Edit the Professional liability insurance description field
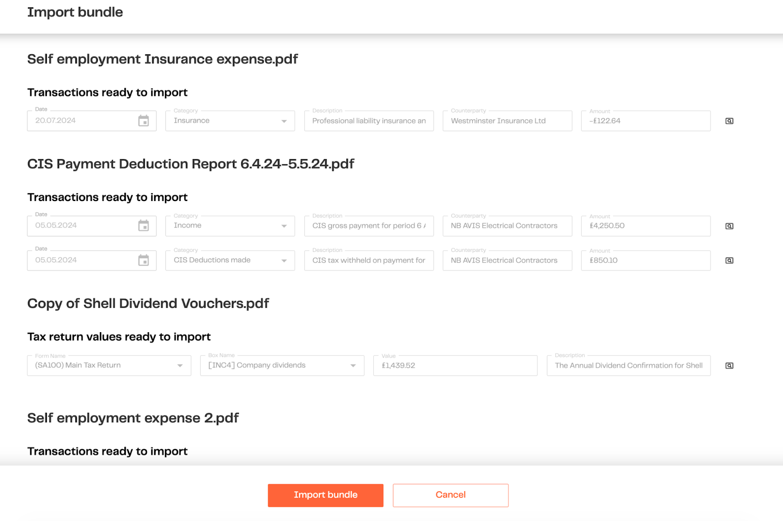 pyautogui.click(x=368, y=121)
